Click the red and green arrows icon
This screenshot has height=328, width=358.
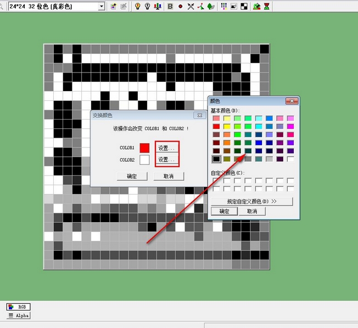tap(201, 7)
